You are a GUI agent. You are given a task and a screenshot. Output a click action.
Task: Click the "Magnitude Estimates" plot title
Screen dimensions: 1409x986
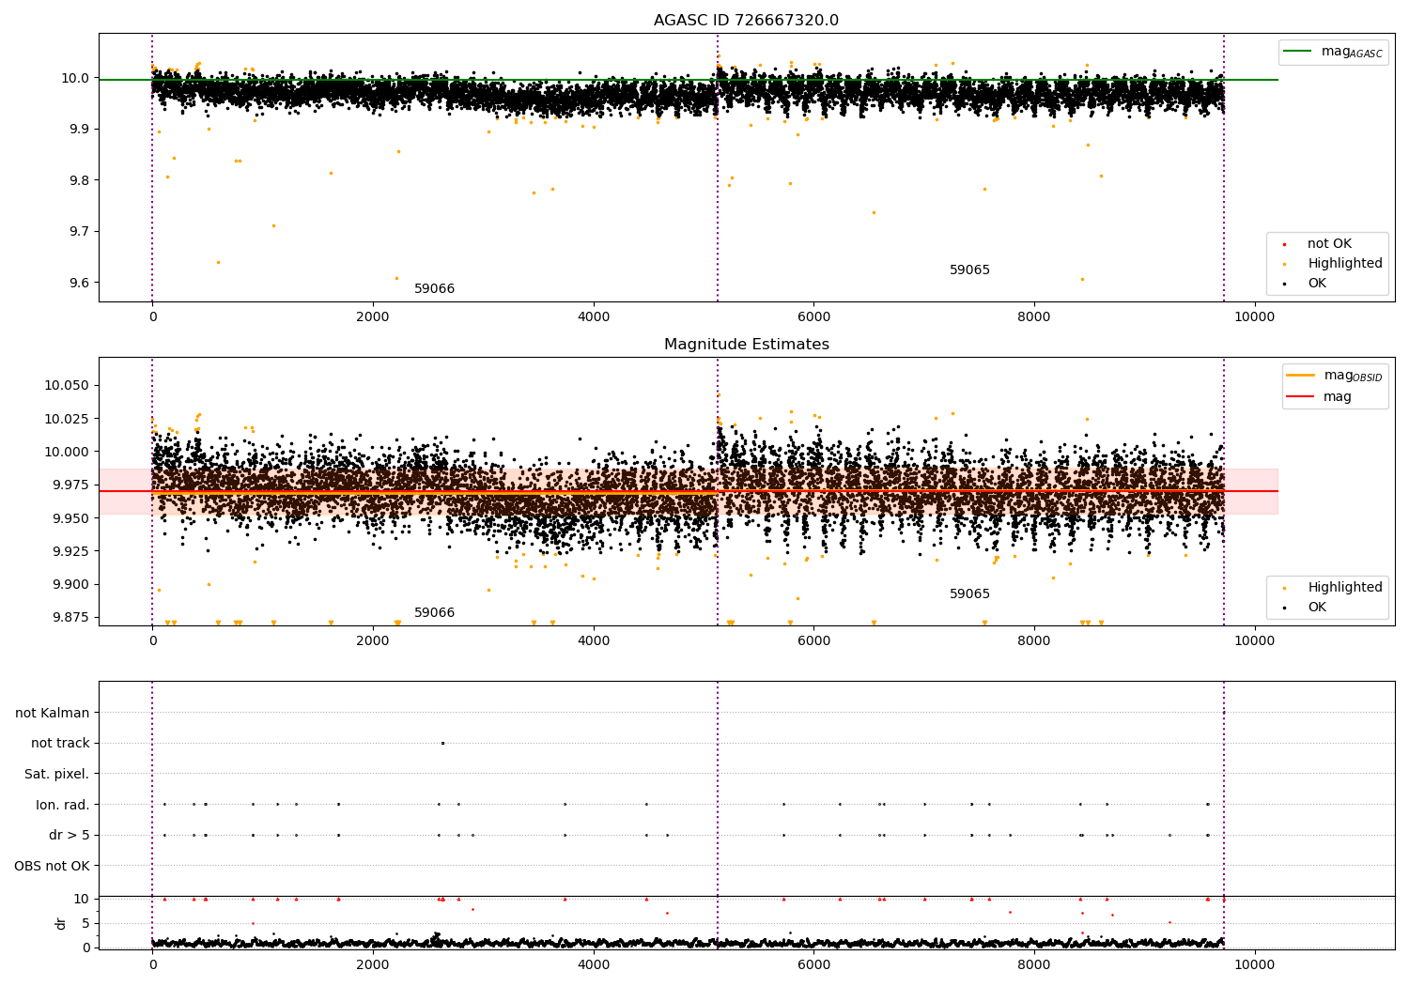(746, 345)
